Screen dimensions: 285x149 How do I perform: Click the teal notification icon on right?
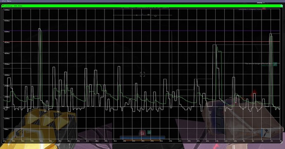coord(275,64)
